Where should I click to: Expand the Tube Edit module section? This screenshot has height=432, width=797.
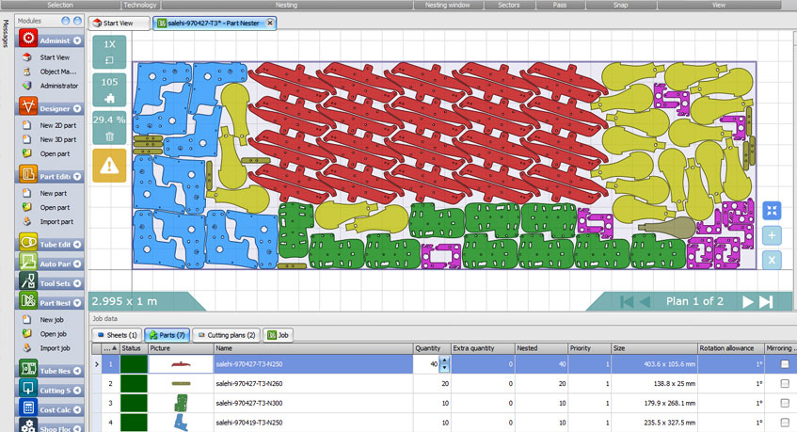(76, 243)
